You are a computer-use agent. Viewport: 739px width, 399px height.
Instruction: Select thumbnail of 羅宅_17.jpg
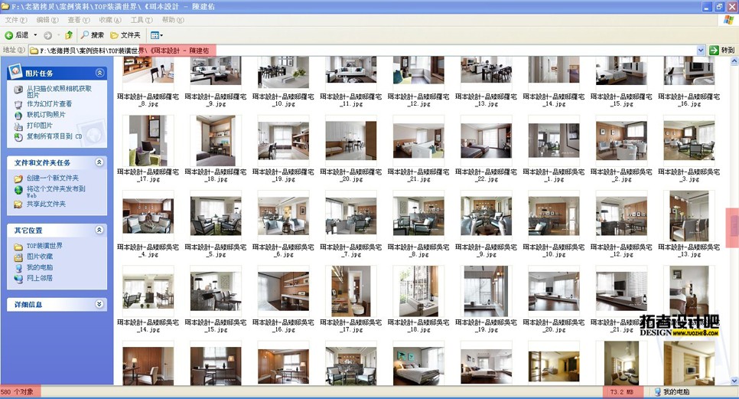(x=148, y=141)
